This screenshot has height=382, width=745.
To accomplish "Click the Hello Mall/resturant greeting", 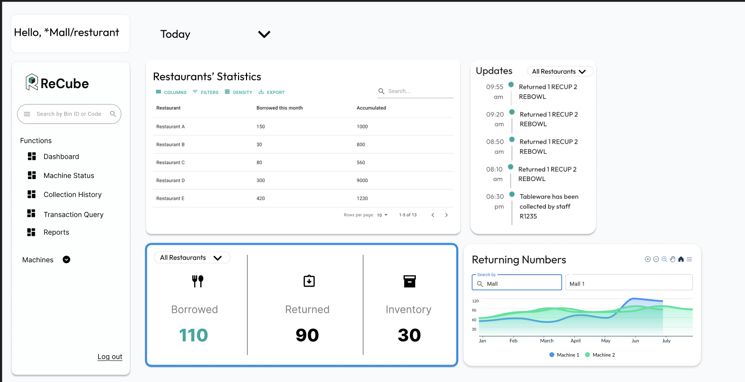I will (67, 33).
